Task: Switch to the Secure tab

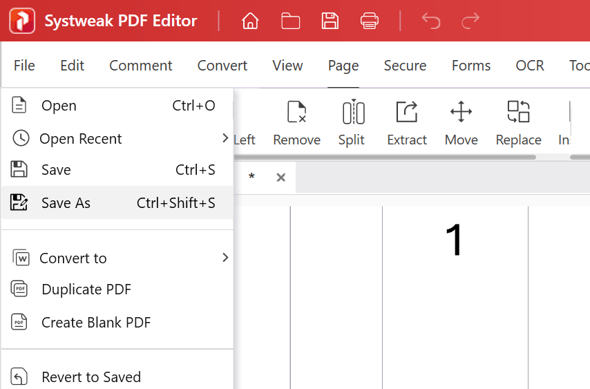Action: [x=406, y=66]
